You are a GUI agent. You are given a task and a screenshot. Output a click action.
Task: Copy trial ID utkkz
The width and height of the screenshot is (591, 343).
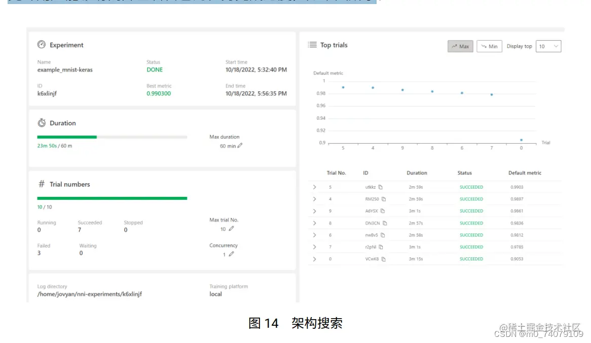tap(380, 187)
